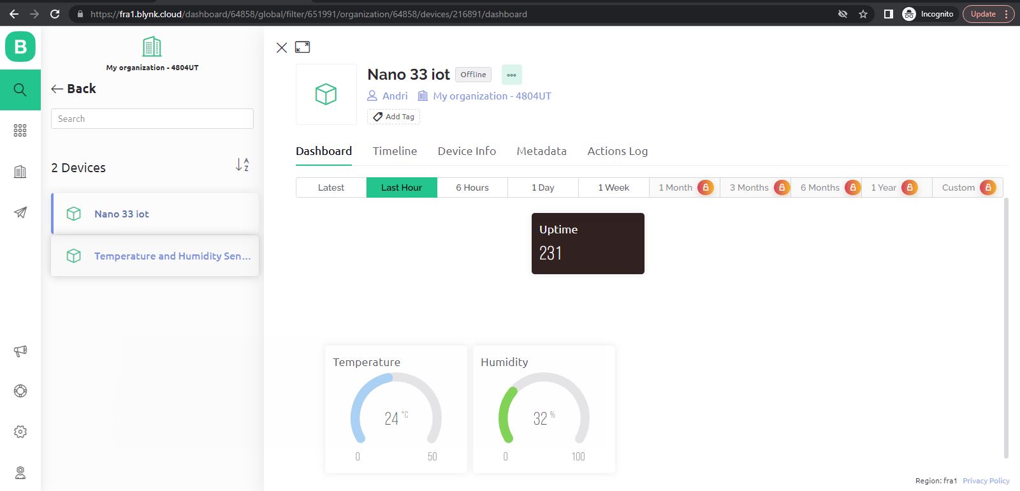Image resolution: width=1020 pixels, height=491 pixels.
Task: Click the Humidity gauge arc
Action: pyautogui.click(x=544, y=408)
